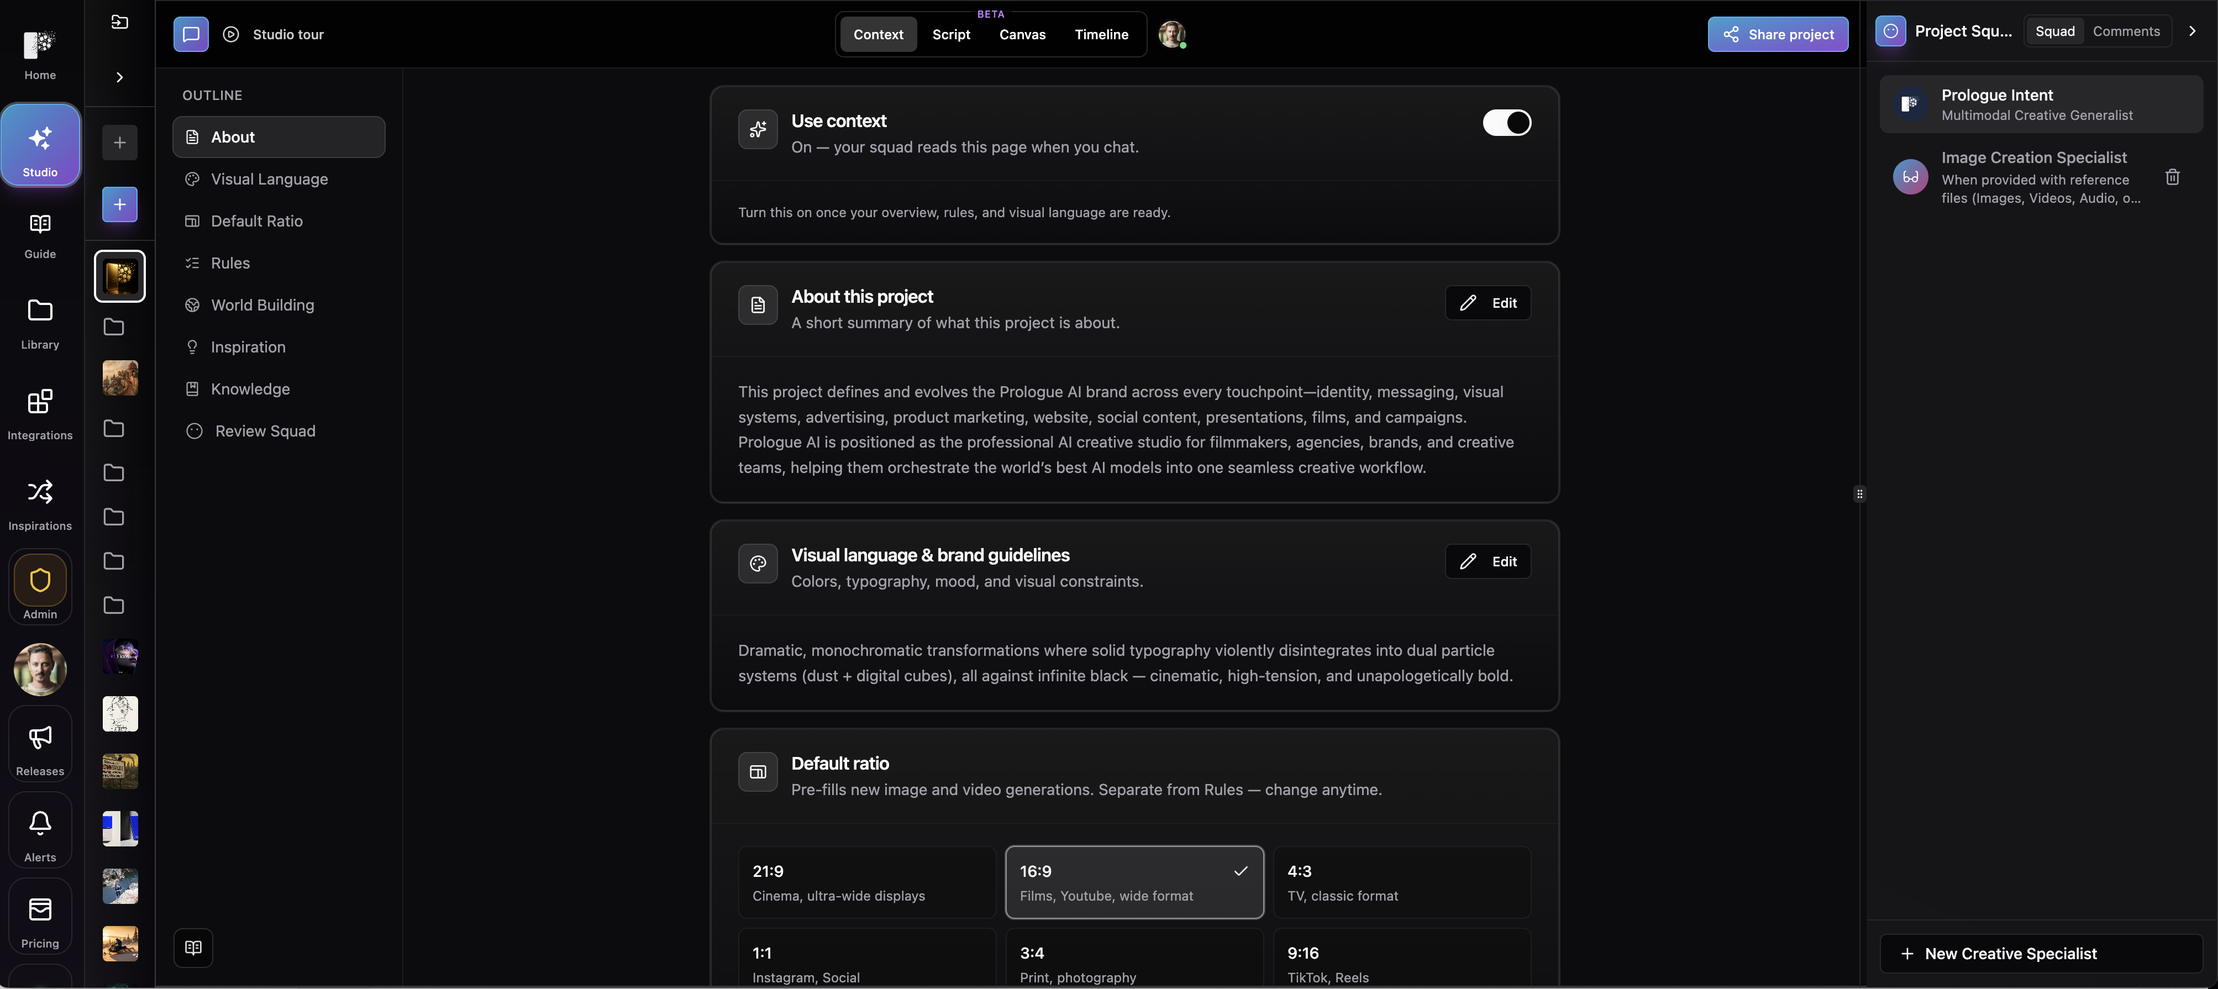Collapse the Project Squad panel with its chevron
This screenshot has width=2218, height=989.
pyautogui.click(x=2192, y=31)
